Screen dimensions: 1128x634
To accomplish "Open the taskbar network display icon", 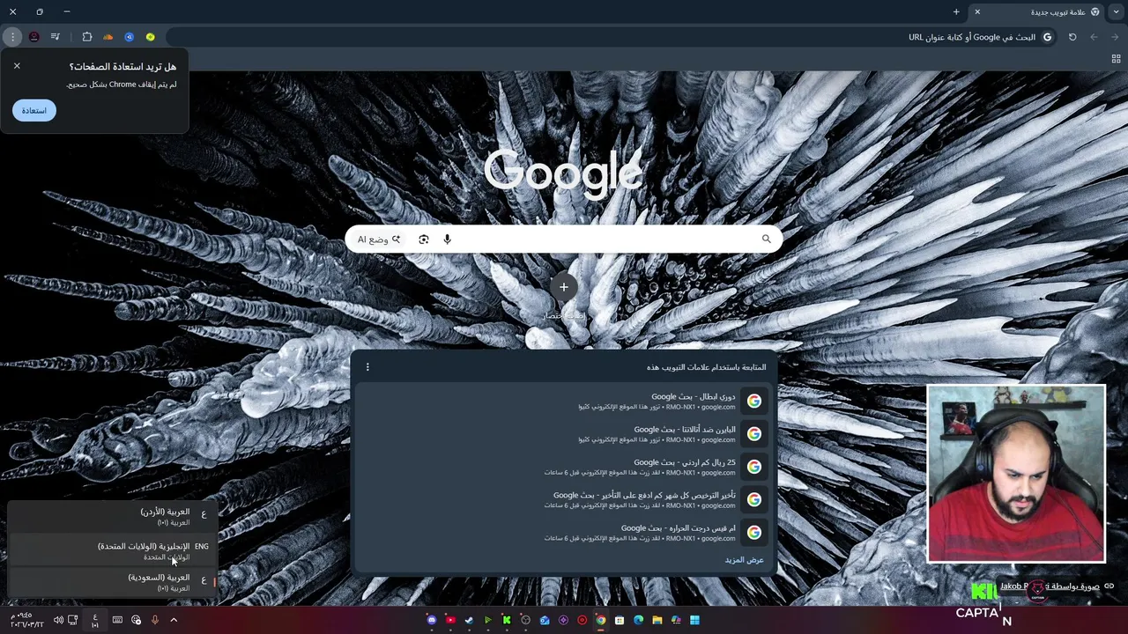I will pos(73,620).
